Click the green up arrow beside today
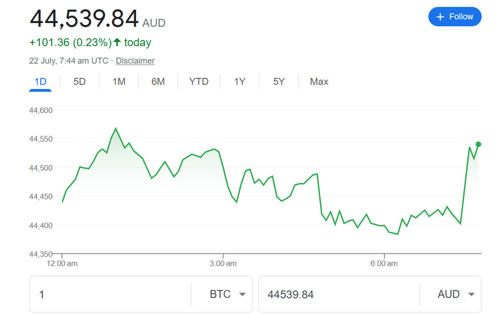Image resolution: width=502 pixels, height=314 pixels. point(117,43)
